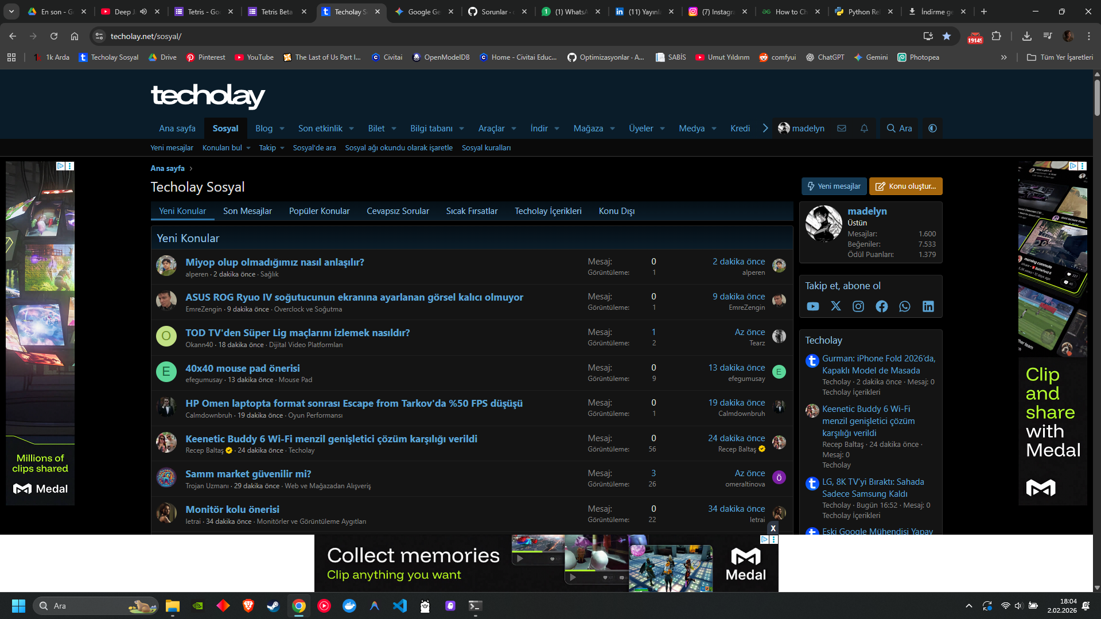Open Visual Studio Code from the taskbar
The width and height of the screenshot is (1101, 619).
point(400,606)
